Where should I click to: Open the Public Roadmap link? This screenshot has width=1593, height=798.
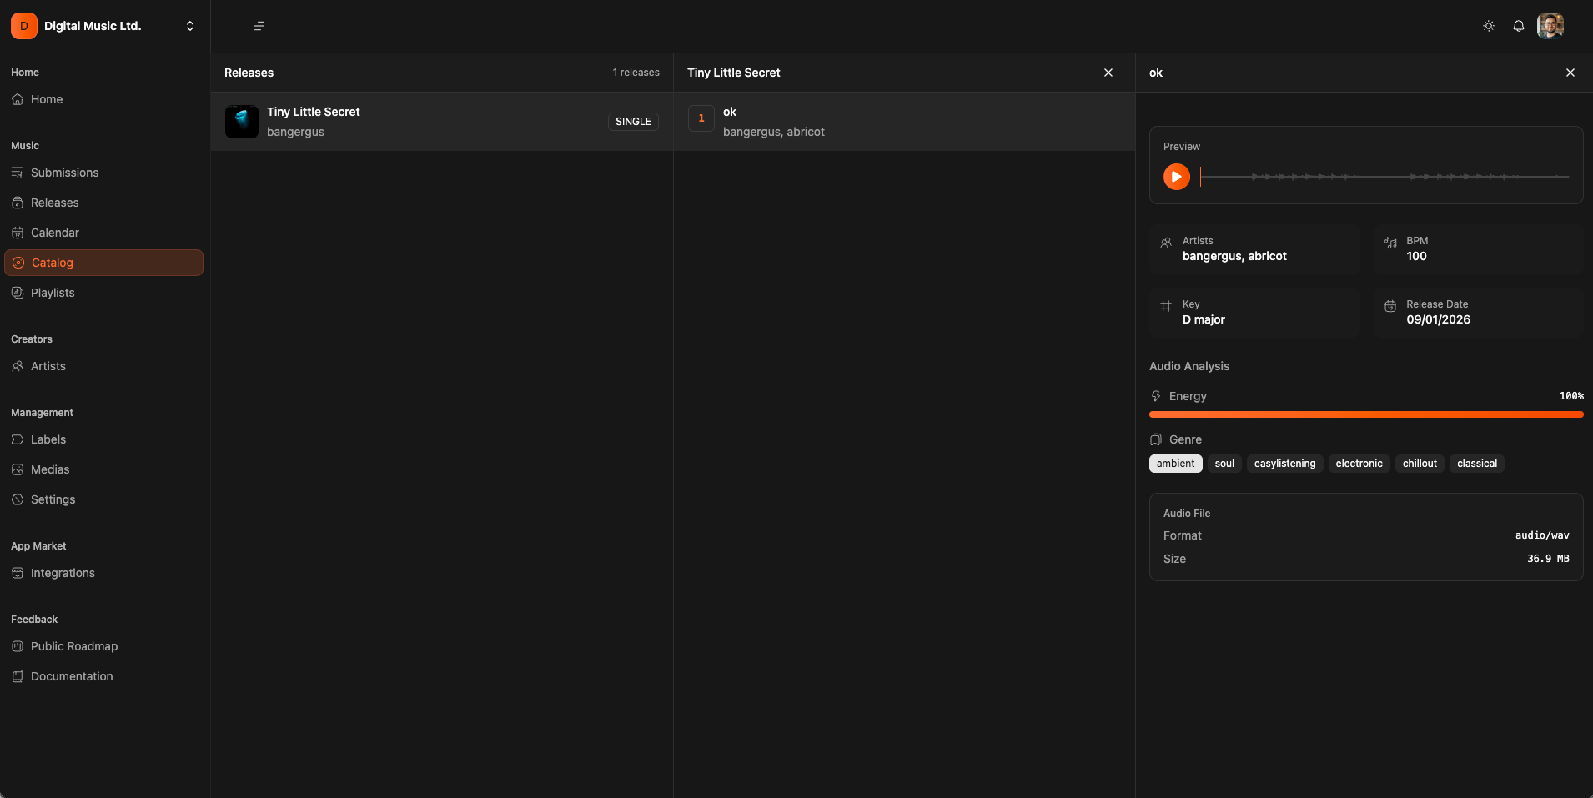(x=103, y=646)
